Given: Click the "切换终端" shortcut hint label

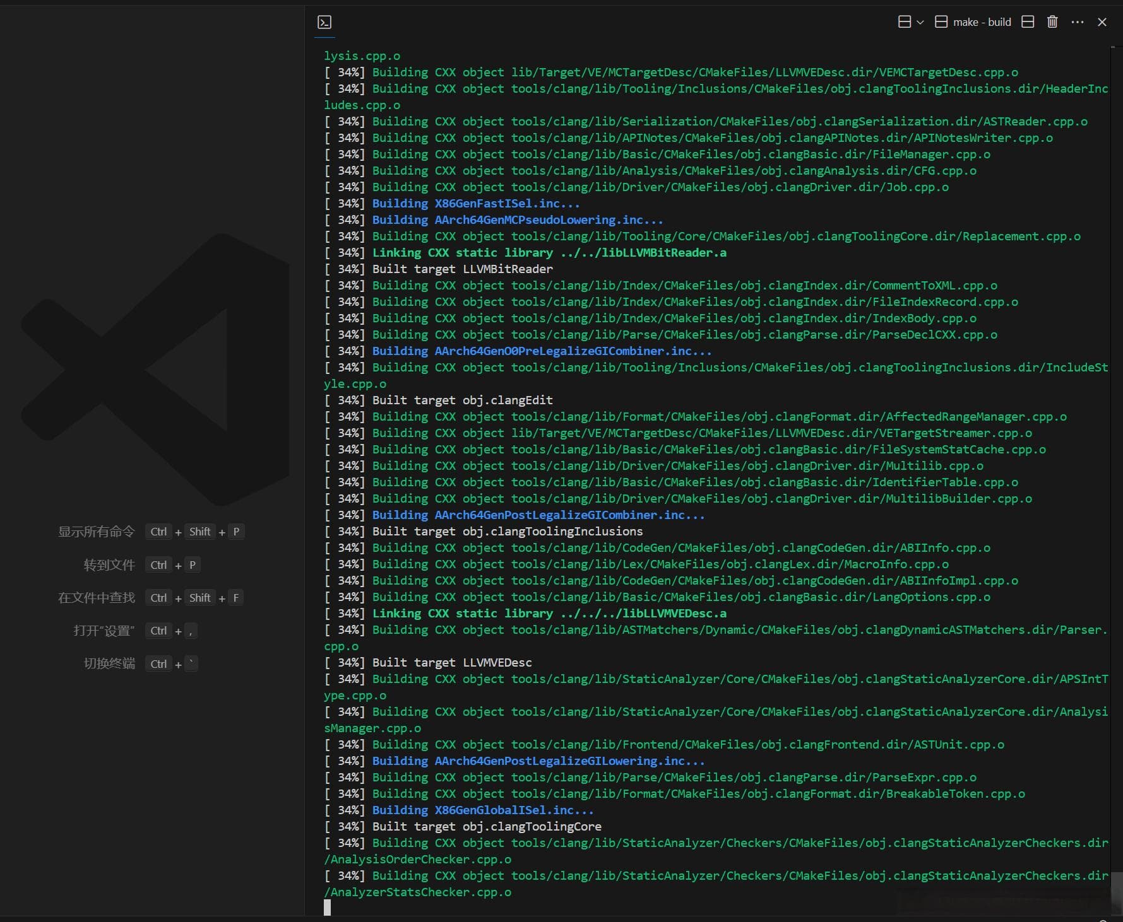Looking at the screenshot, I should 109,663.
